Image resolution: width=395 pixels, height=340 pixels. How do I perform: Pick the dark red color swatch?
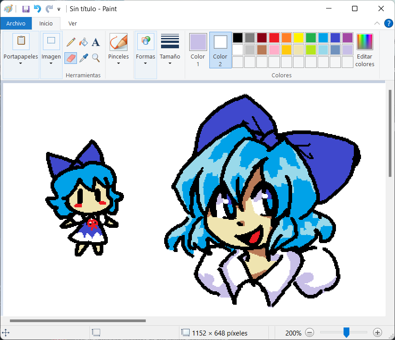[x=262, y=38]
